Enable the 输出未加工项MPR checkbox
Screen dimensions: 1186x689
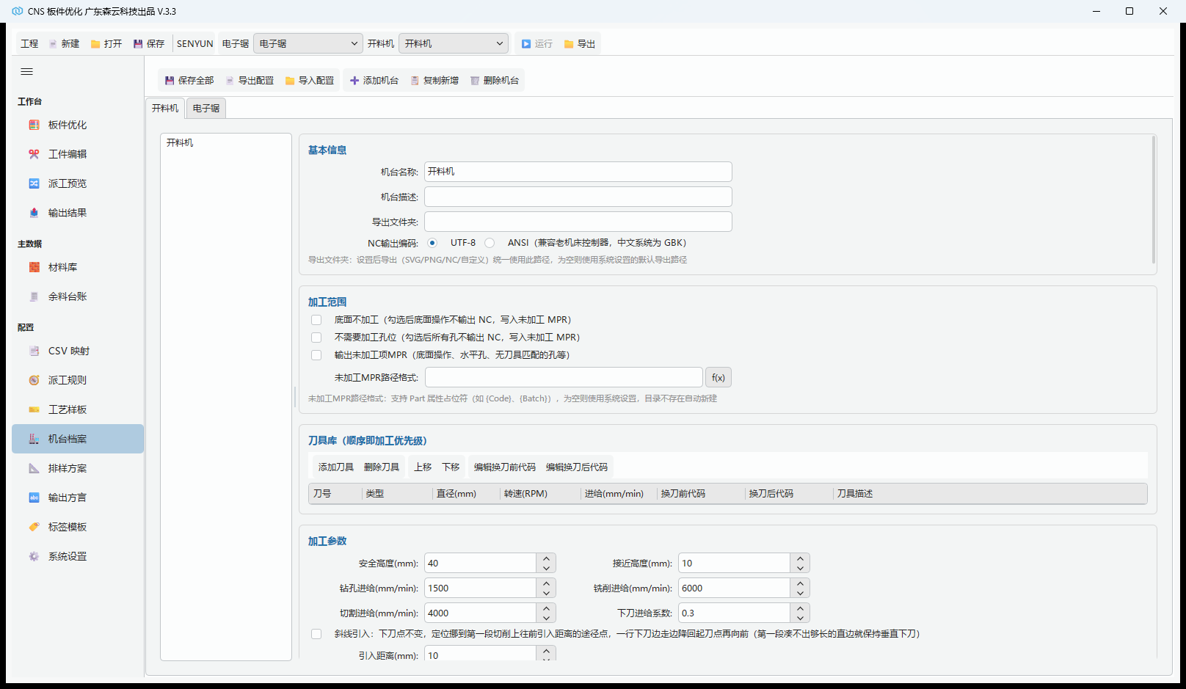coord(316,355)
